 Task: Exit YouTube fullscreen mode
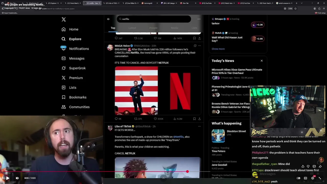pyautogui.click(x=320, y=178)
